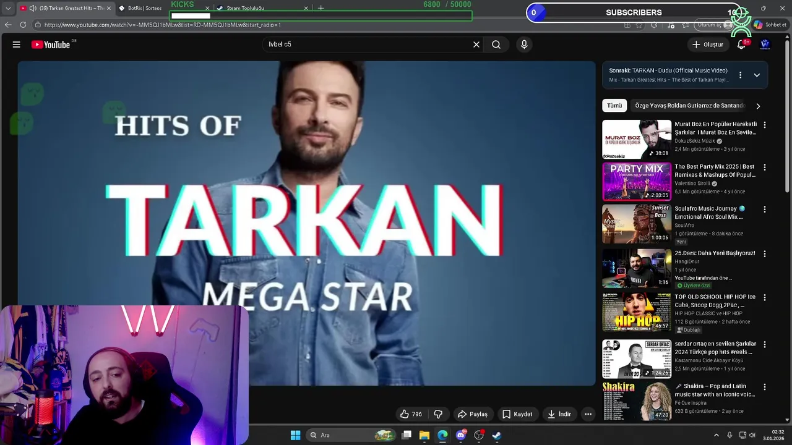The width and height of the screenshot is (792, 445).
Task: Open menu for TOP OLD SCHOOL HIP HOP
Action: (764, 297)
